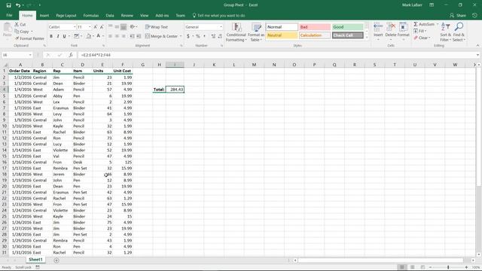Click the Save icon in the title bar
The height and width of the screenshot is (271, 482).
(x=8, y=5)
